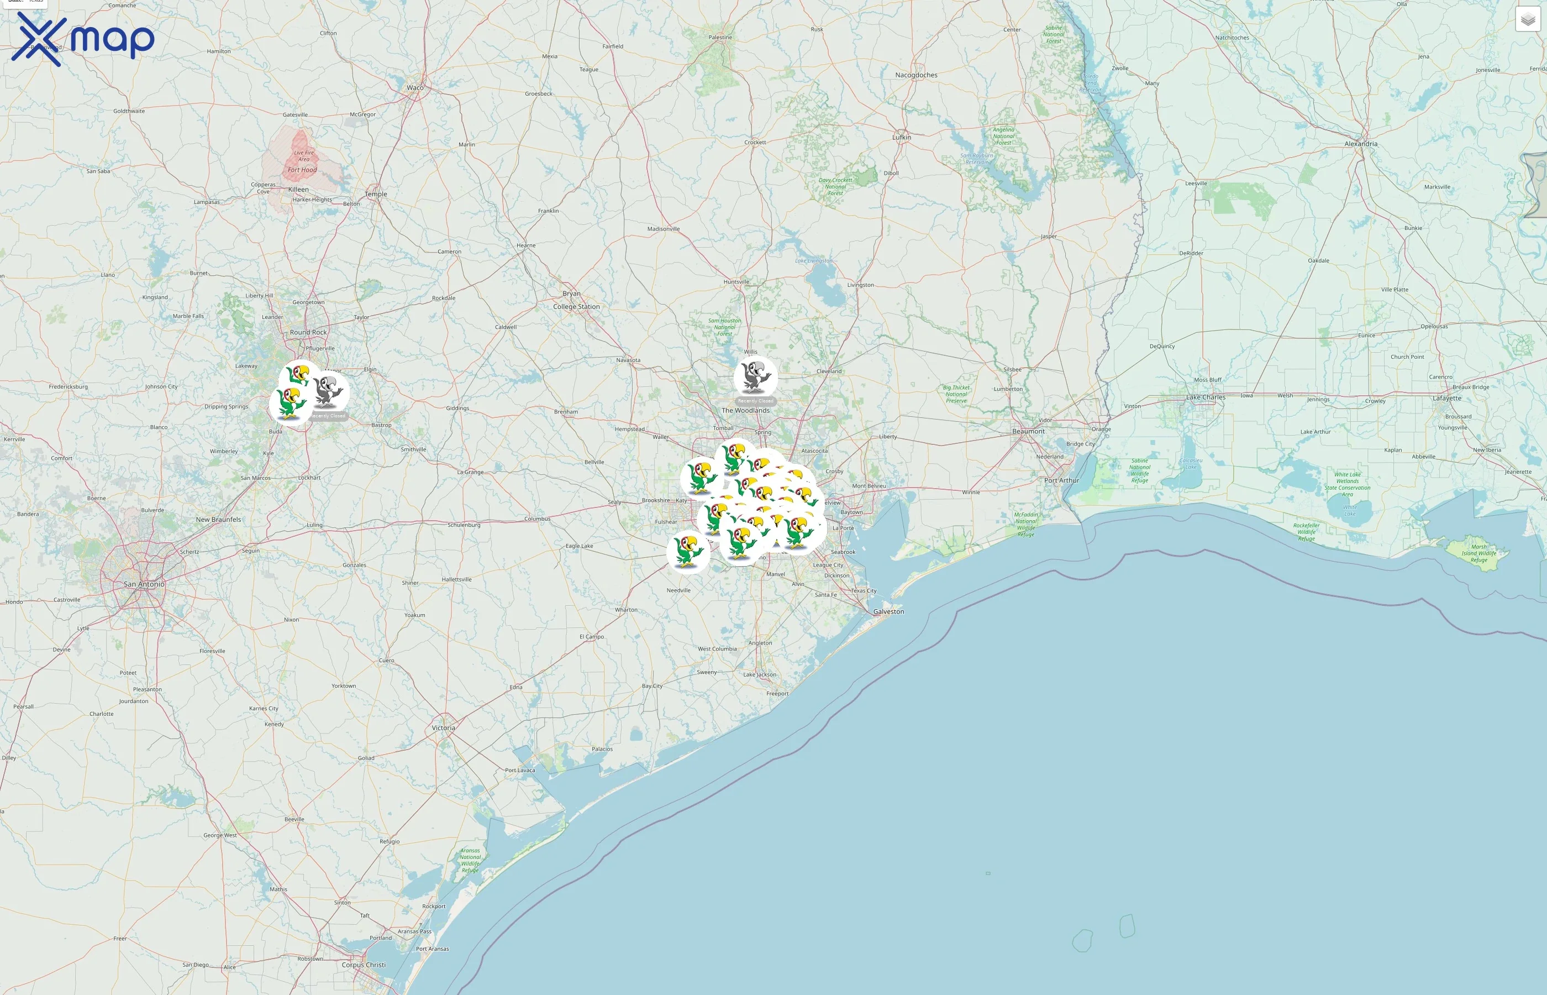Screen dimensions: 1547x995
Task: Click the isolated green parrot marker above Needville
Action: [x=688, y=551]
